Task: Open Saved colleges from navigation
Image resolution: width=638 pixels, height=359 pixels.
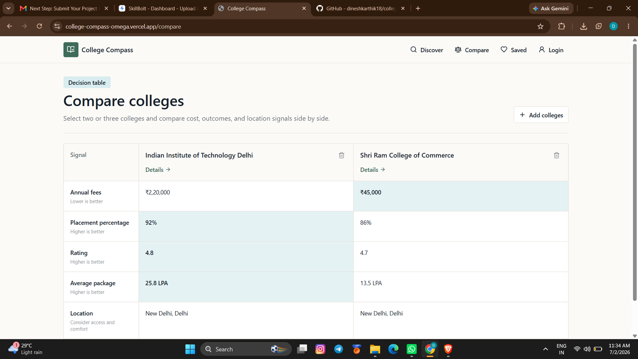Action: (x=514, y=50)
